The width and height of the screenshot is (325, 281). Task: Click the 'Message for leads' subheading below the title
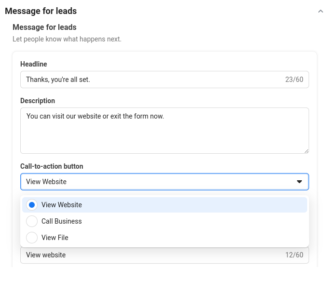(44, 27)
